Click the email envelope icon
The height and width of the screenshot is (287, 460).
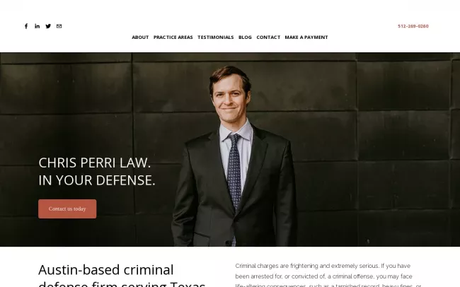pyautogui.click(x=59, y=26)
